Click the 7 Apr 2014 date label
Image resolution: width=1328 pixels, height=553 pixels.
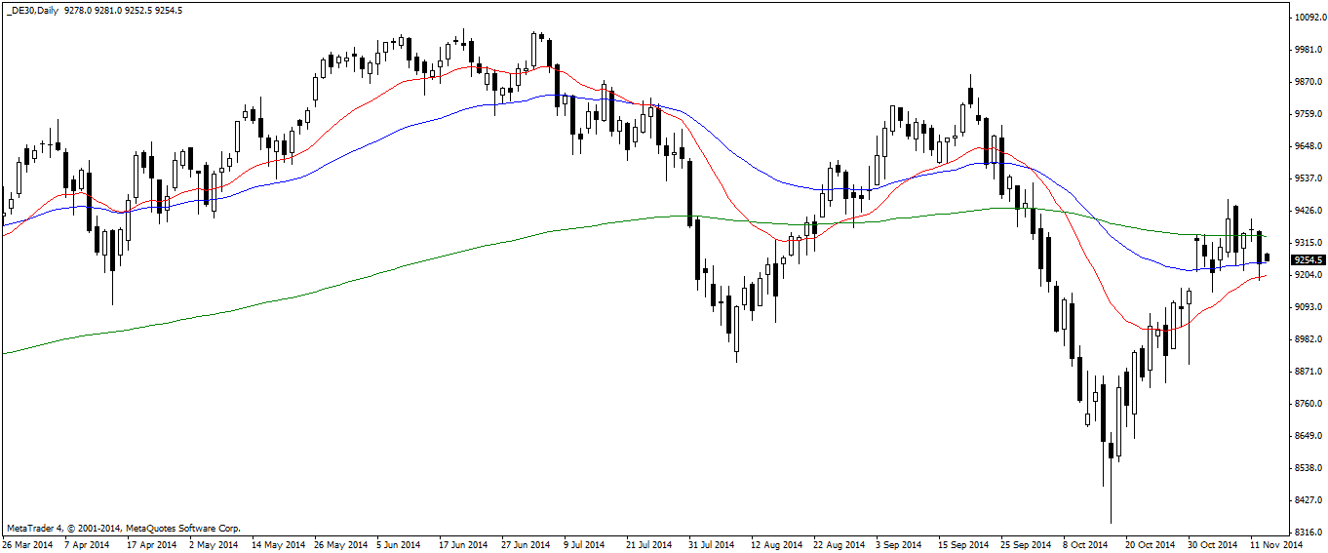pos(89,544)
